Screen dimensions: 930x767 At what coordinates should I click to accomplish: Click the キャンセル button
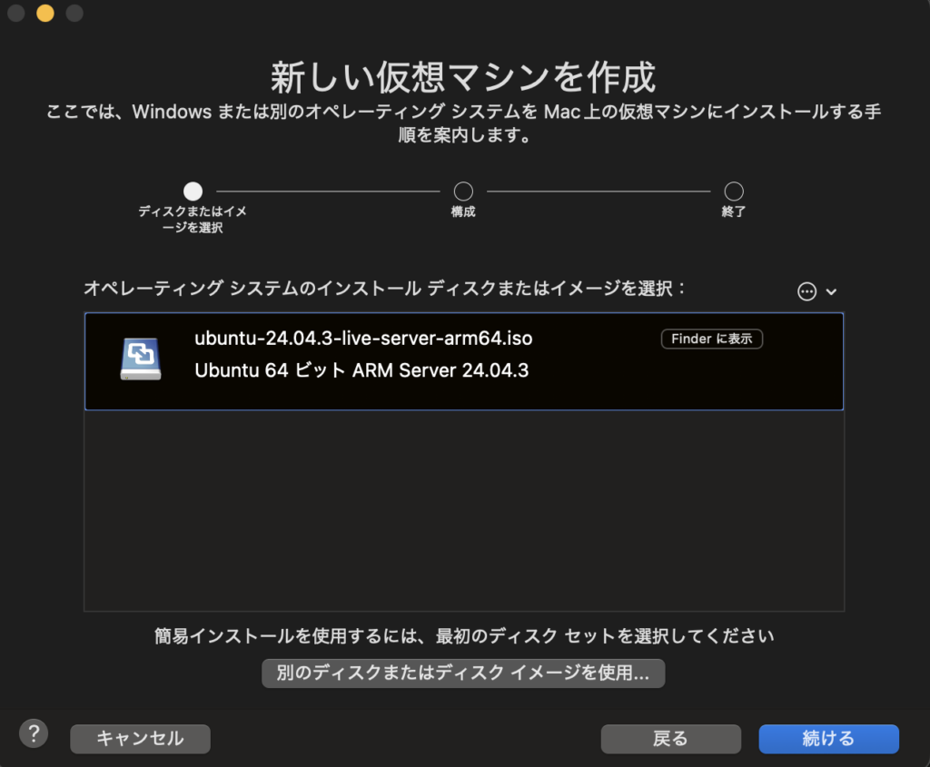[140, 739]
